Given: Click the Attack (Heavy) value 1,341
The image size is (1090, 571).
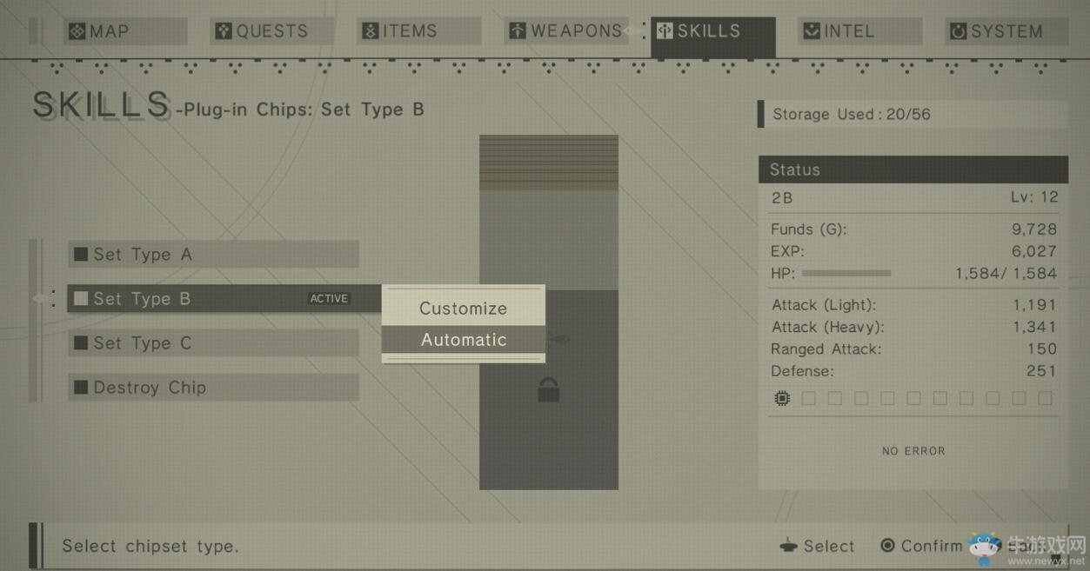Looking at the screenshot, I should click(x=1035, y=327).
